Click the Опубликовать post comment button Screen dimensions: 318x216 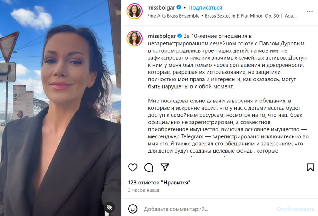tap(296, 209)
